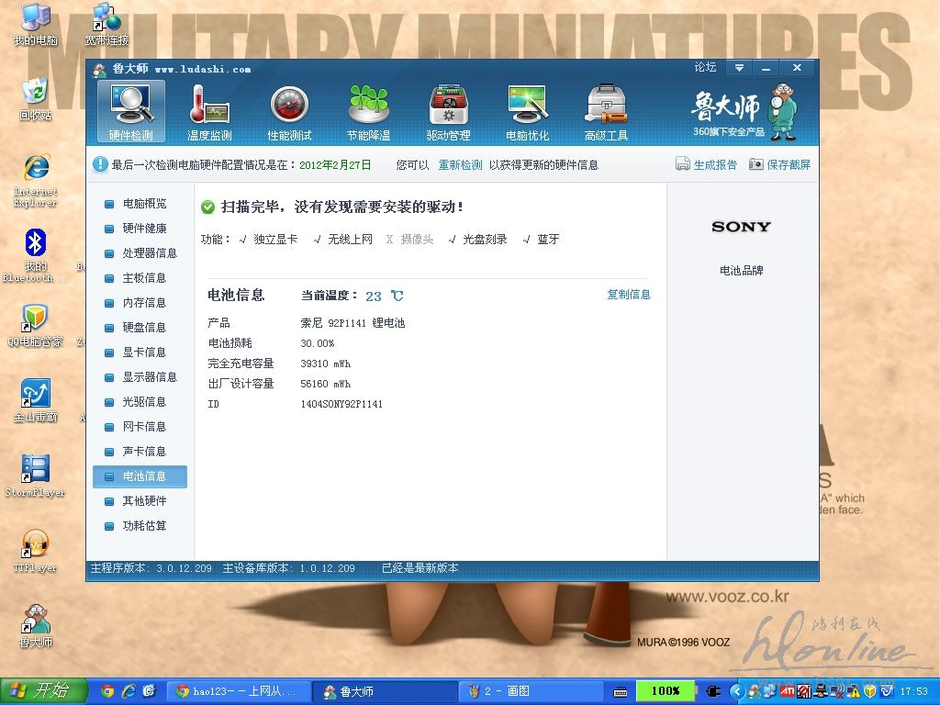Click the 蓝牙 feature check mark
Screen dimensions: 940x705
click(x=527, y=240)
